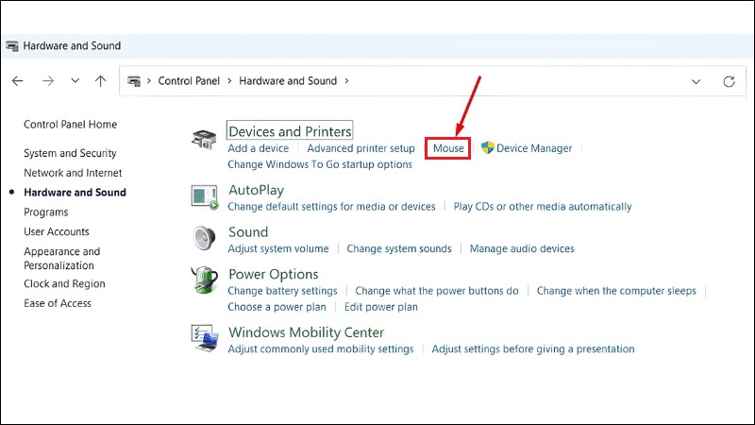
Task: Select Hardware and Sound in sidebar
Action: coord(75,193)
